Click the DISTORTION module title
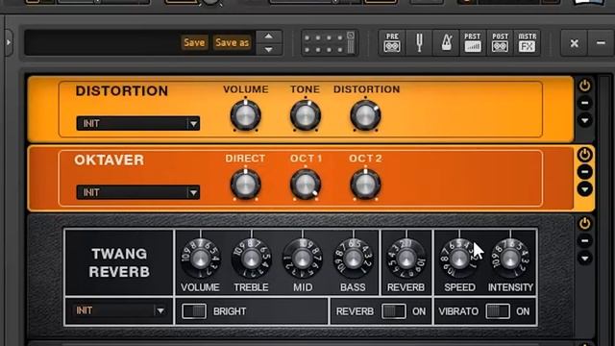The width and height of the screenshot is (615, 346). tap(122, 91)
